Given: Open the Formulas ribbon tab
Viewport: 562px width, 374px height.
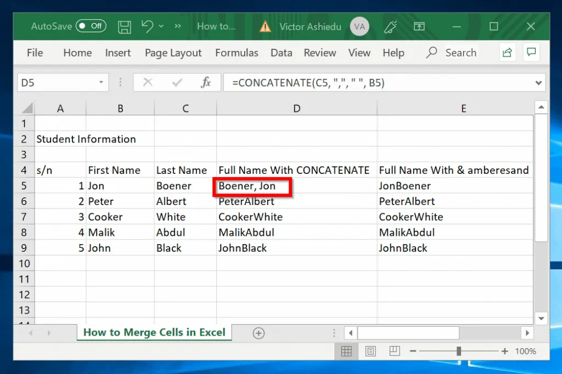Looking at the screenshot, I should point(237,53).
